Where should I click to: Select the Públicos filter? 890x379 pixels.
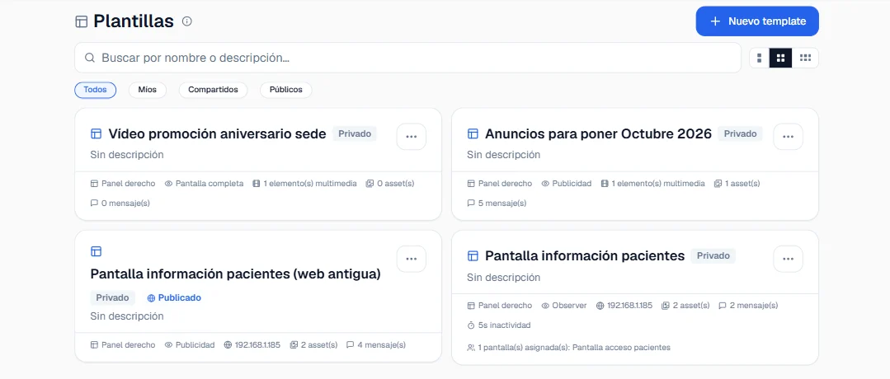pos(286,90)
